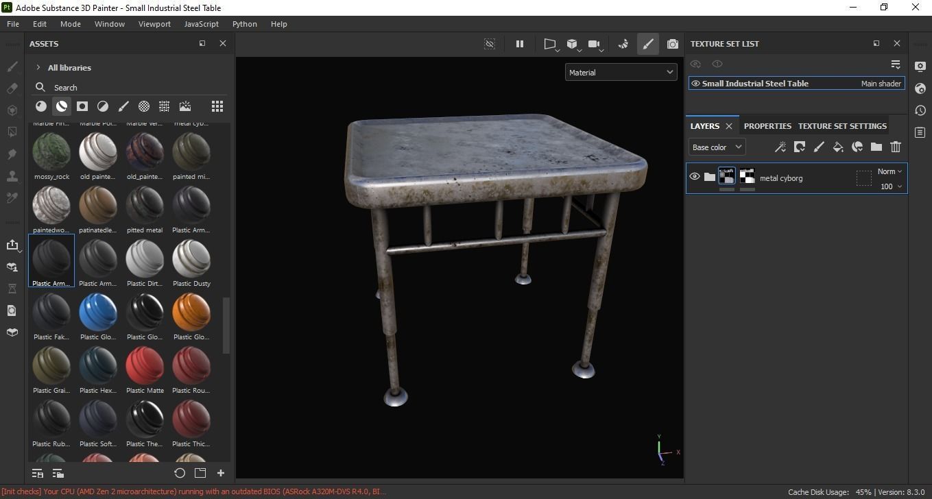
Task: Toggle visibility of Small Industrial Steel Table texture set
Action: 695,83
